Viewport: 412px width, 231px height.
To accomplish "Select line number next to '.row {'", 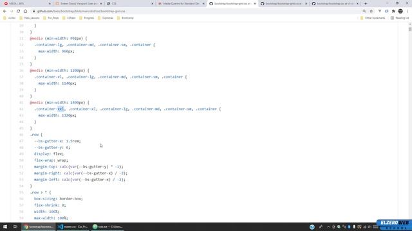I will (x=21, y=135).
